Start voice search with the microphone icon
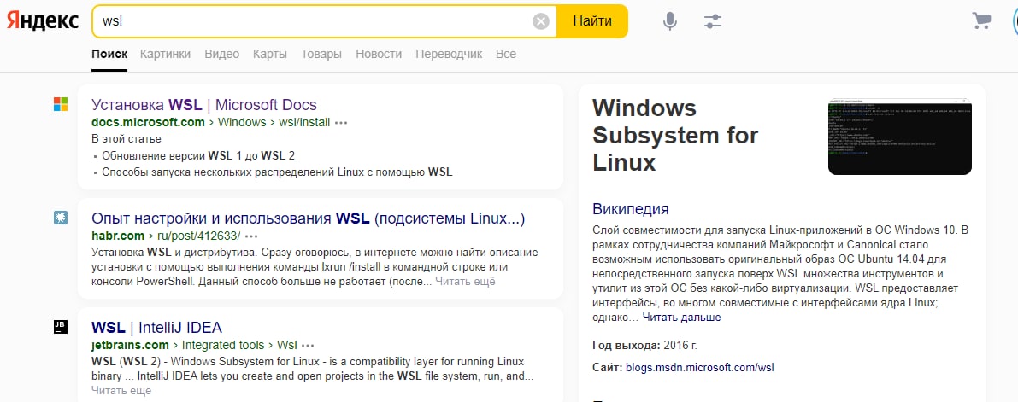Screen dimensions: 1018x402 coord(670,21)
